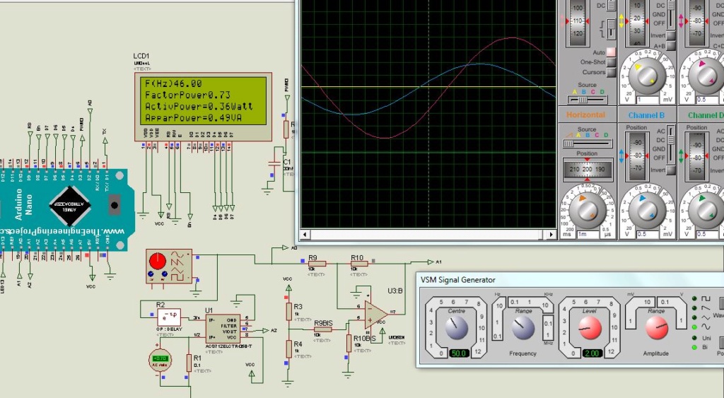Click the Arduino Nano reset button
Viewport: 724px width, 398px height.
point(115,205)
